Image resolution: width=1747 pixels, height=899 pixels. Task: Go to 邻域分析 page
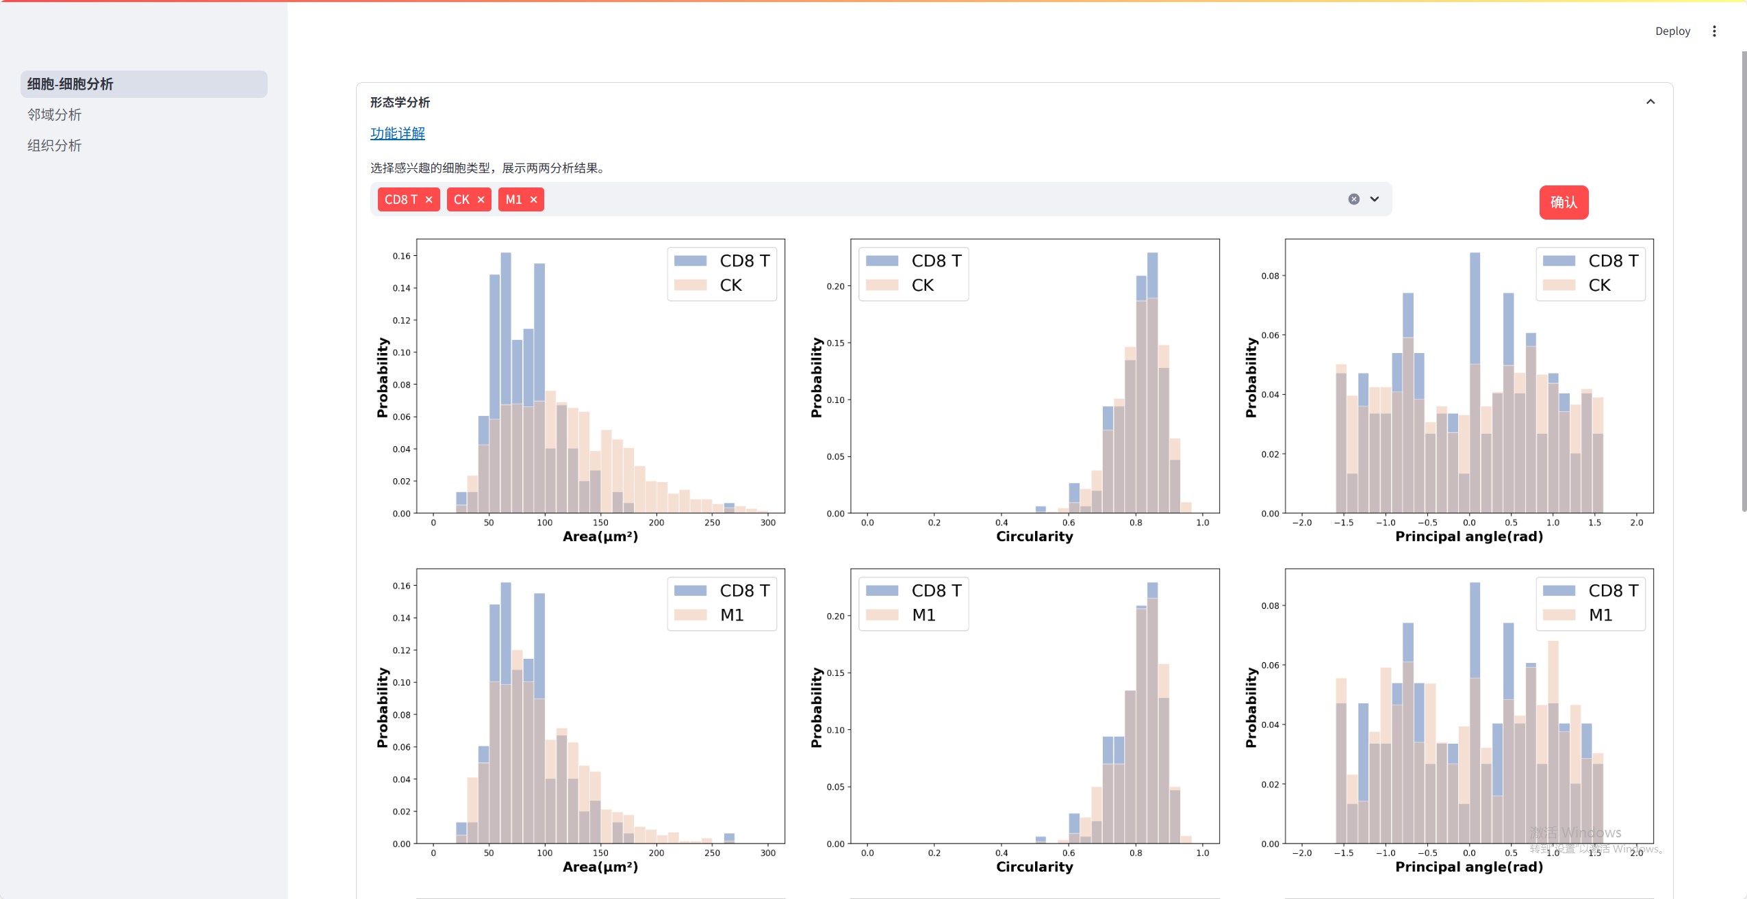click(x=55, y=115)
